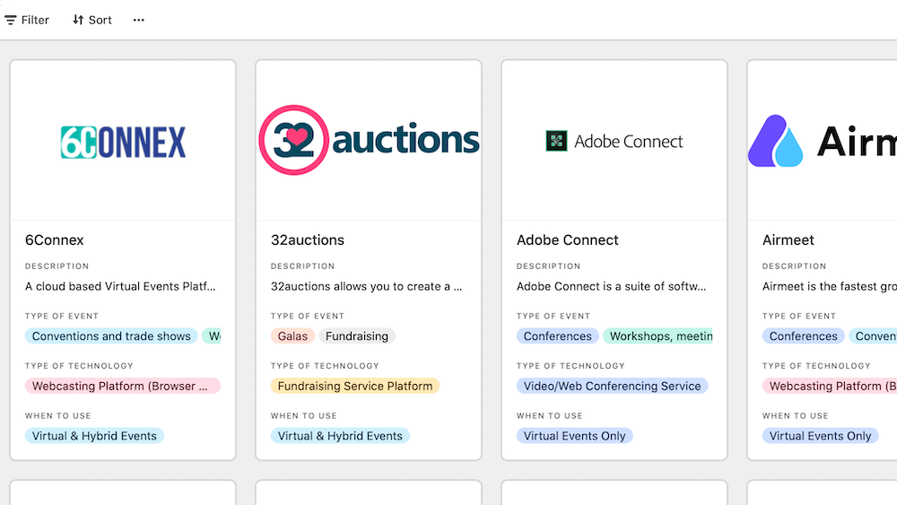Click the 6Connex description text
897x505 pixels.
tap(120, 287)
